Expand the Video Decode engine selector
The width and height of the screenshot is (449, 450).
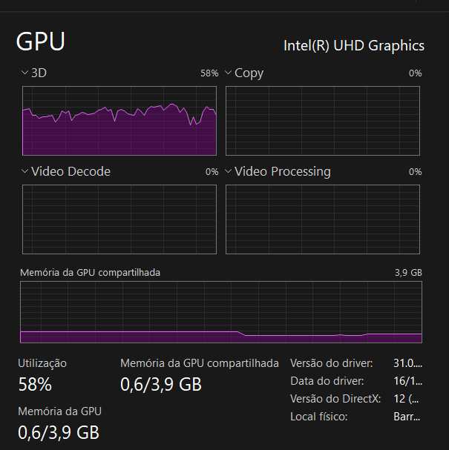click(x=25, y=172)
